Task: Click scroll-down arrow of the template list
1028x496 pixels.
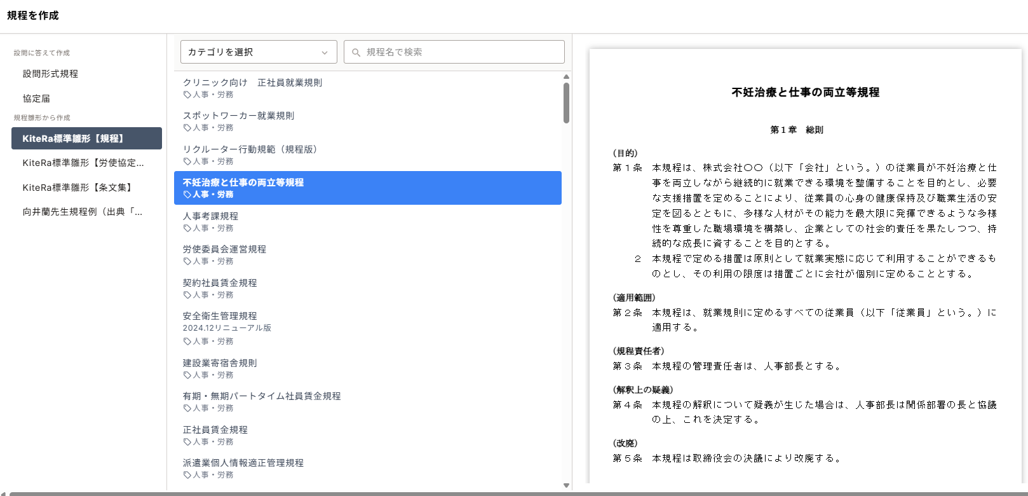Action: pyautogui.click(x=566, y=485)
